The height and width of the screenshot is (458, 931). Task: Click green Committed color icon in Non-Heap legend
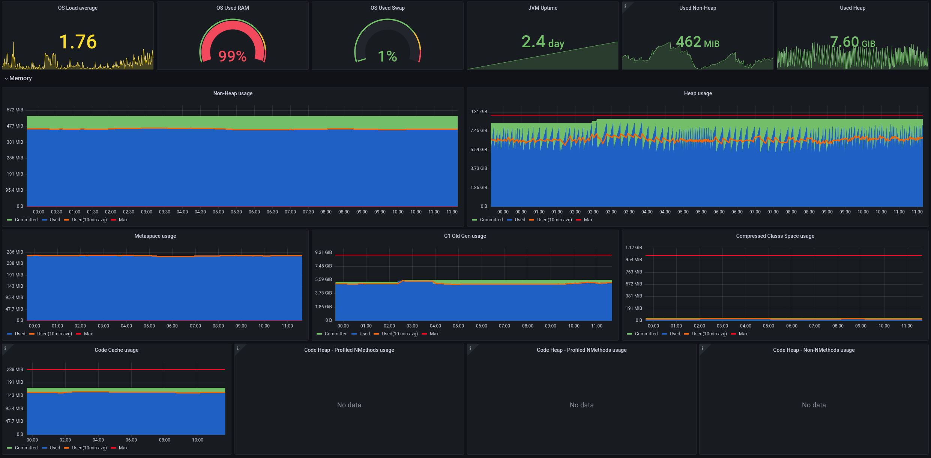[x=9, y=220]
